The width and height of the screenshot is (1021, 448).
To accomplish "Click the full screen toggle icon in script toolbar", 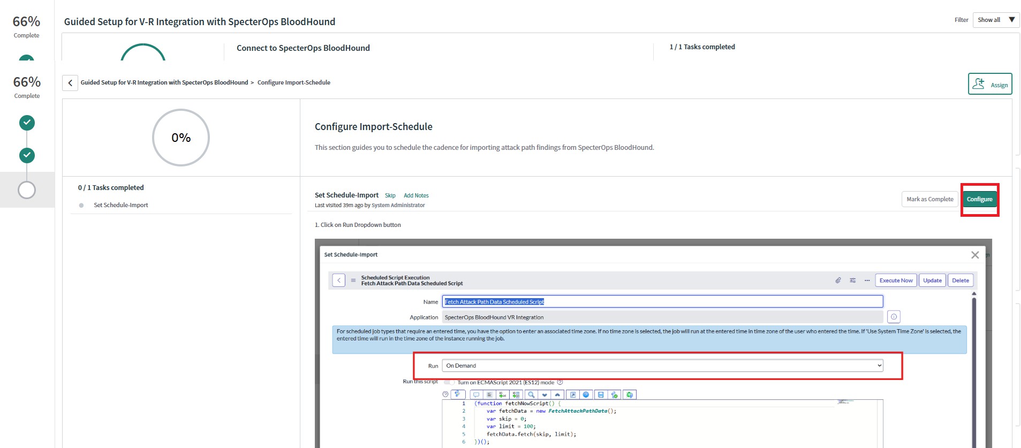I will [x=573, y=394].
